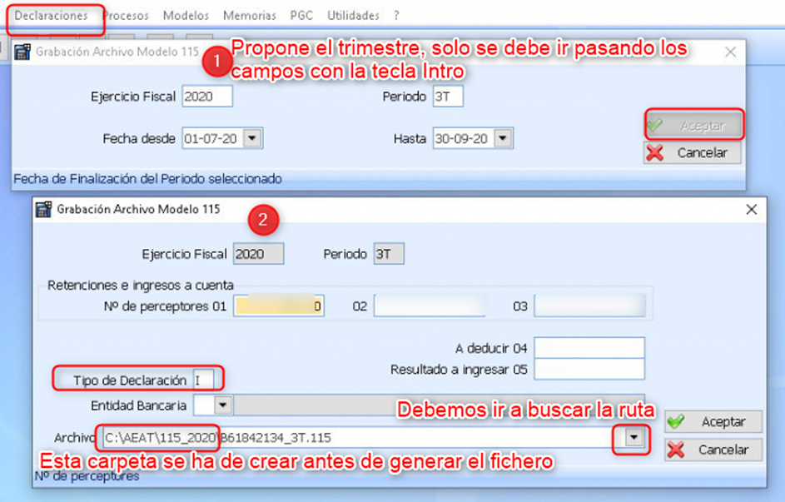Focus the Resultado a ingresar 05 field
This screenshot has width=785, height=502.
tap(589, 368)
